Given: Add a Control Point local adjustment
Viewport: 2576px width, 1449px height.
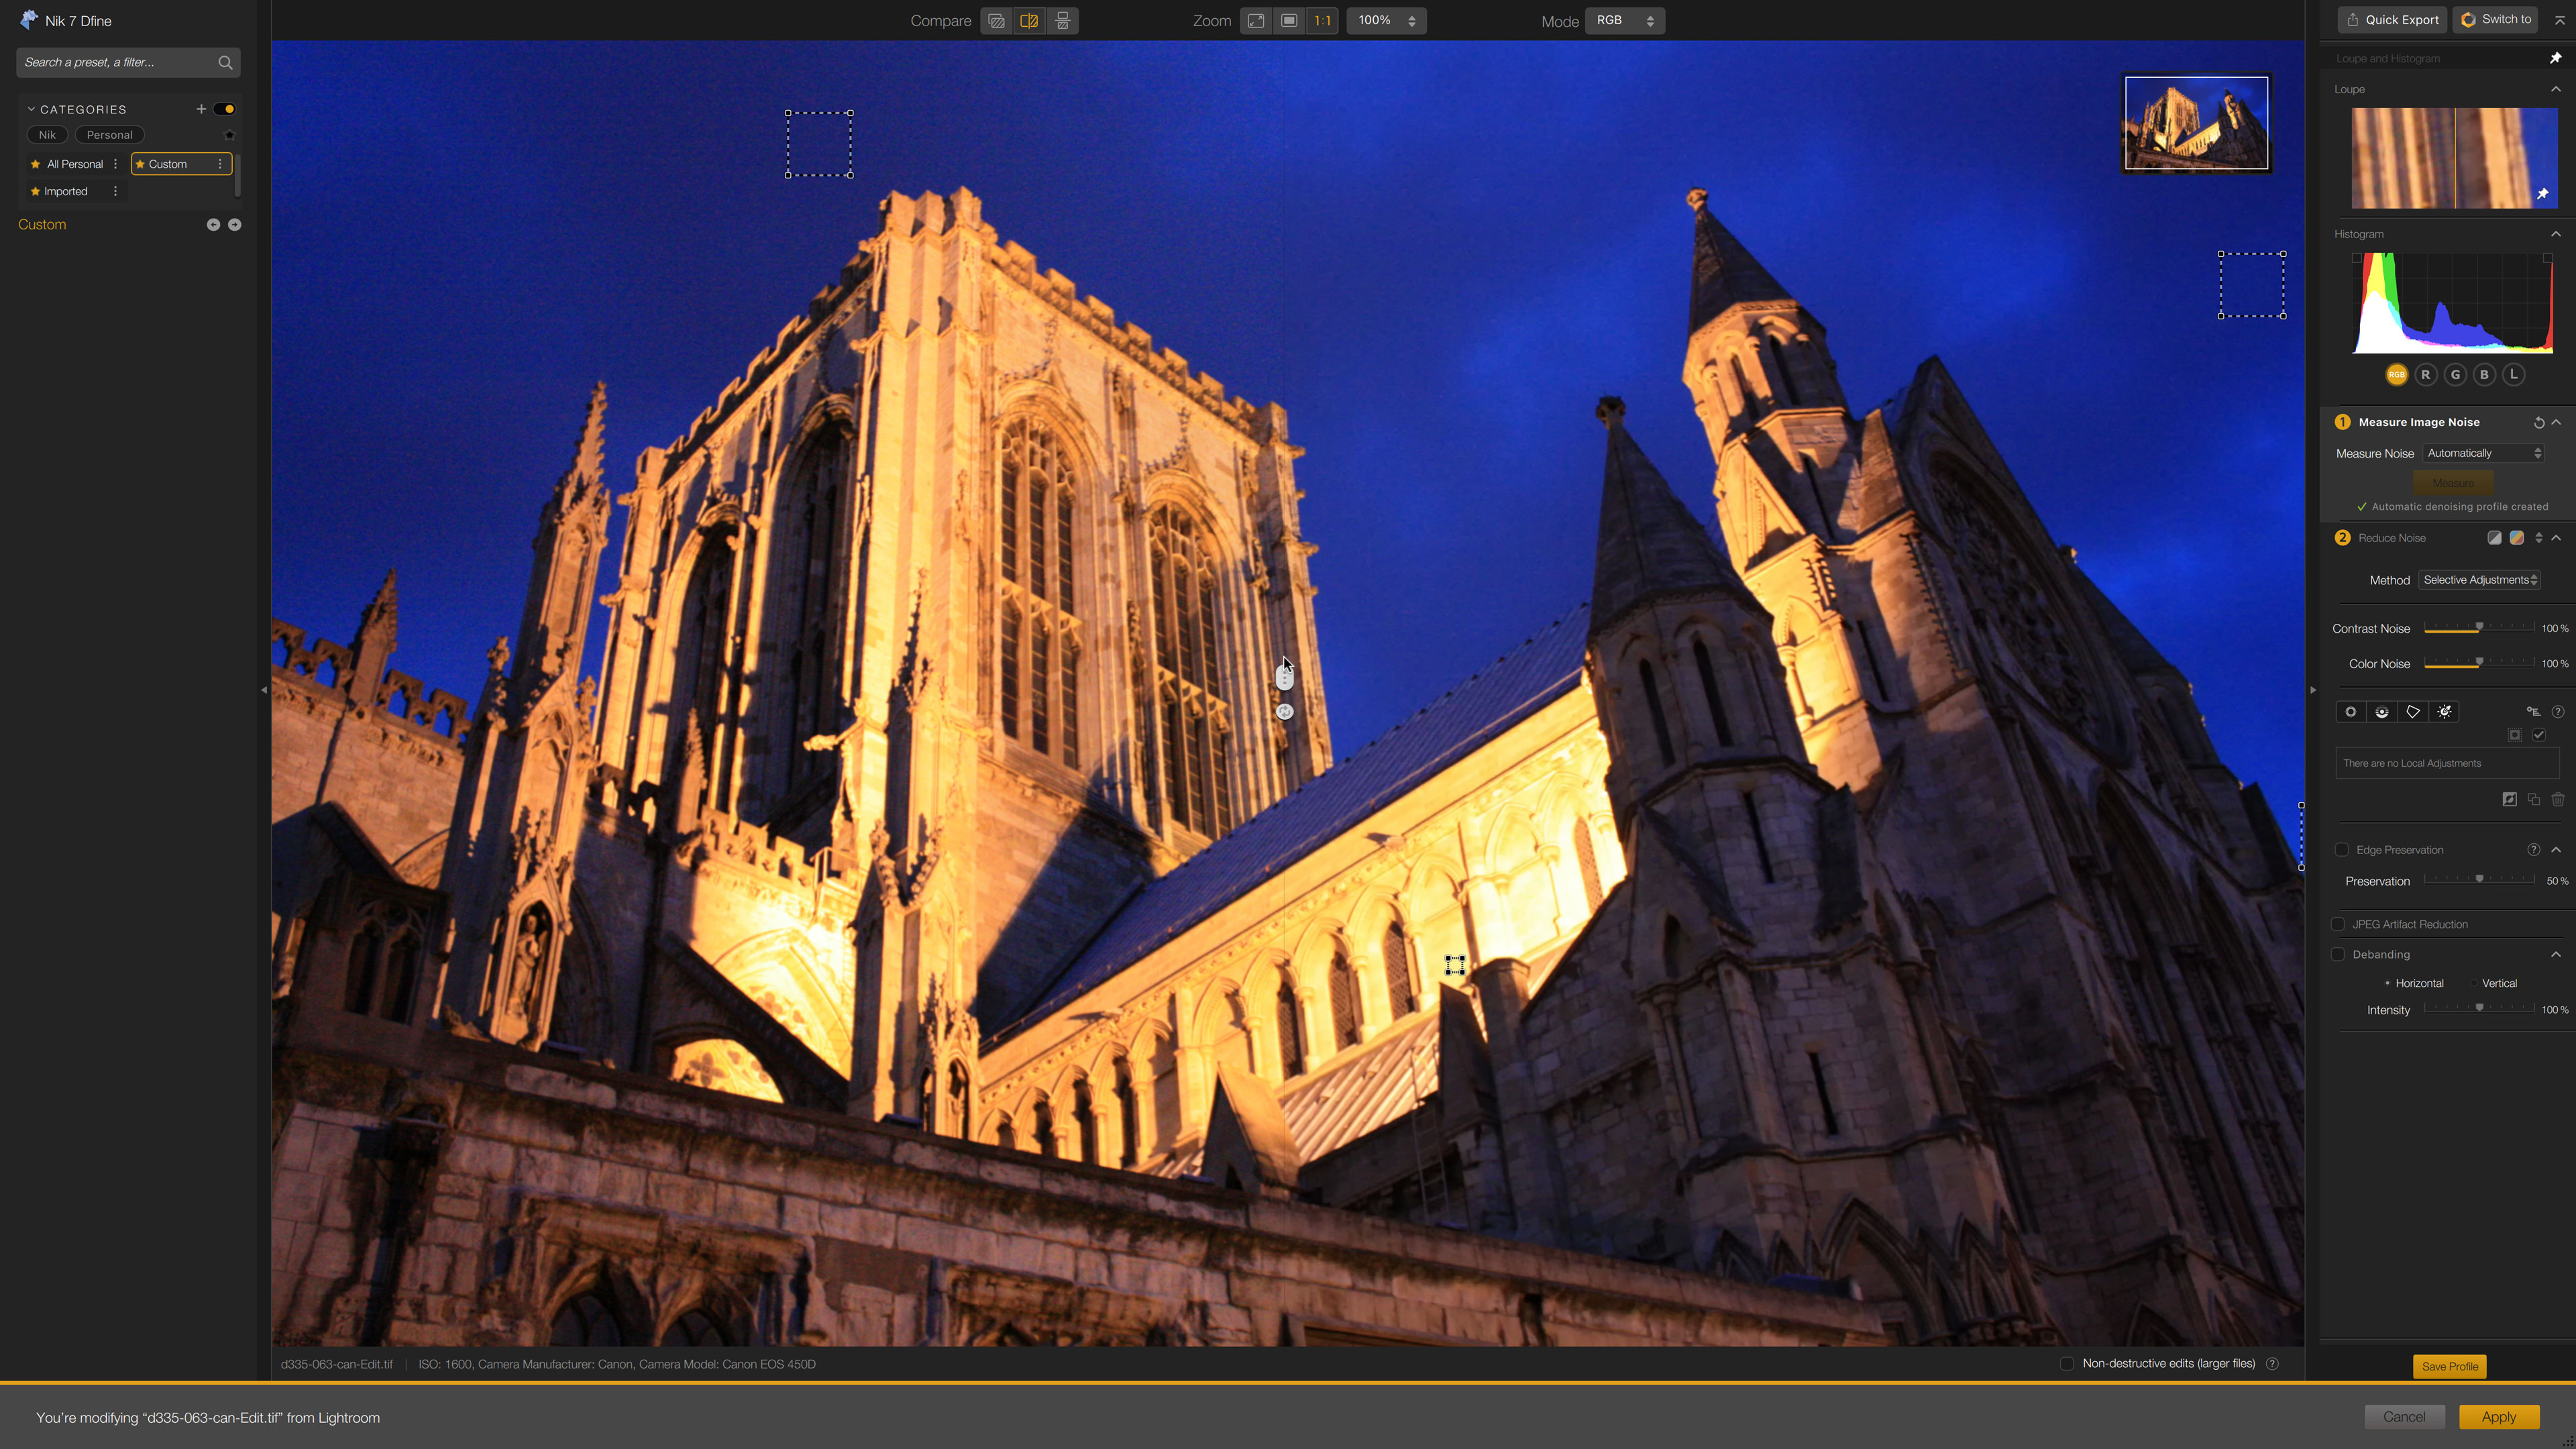Looking at the screenshot, I should pyautogui.click(x=2351, y=712).
